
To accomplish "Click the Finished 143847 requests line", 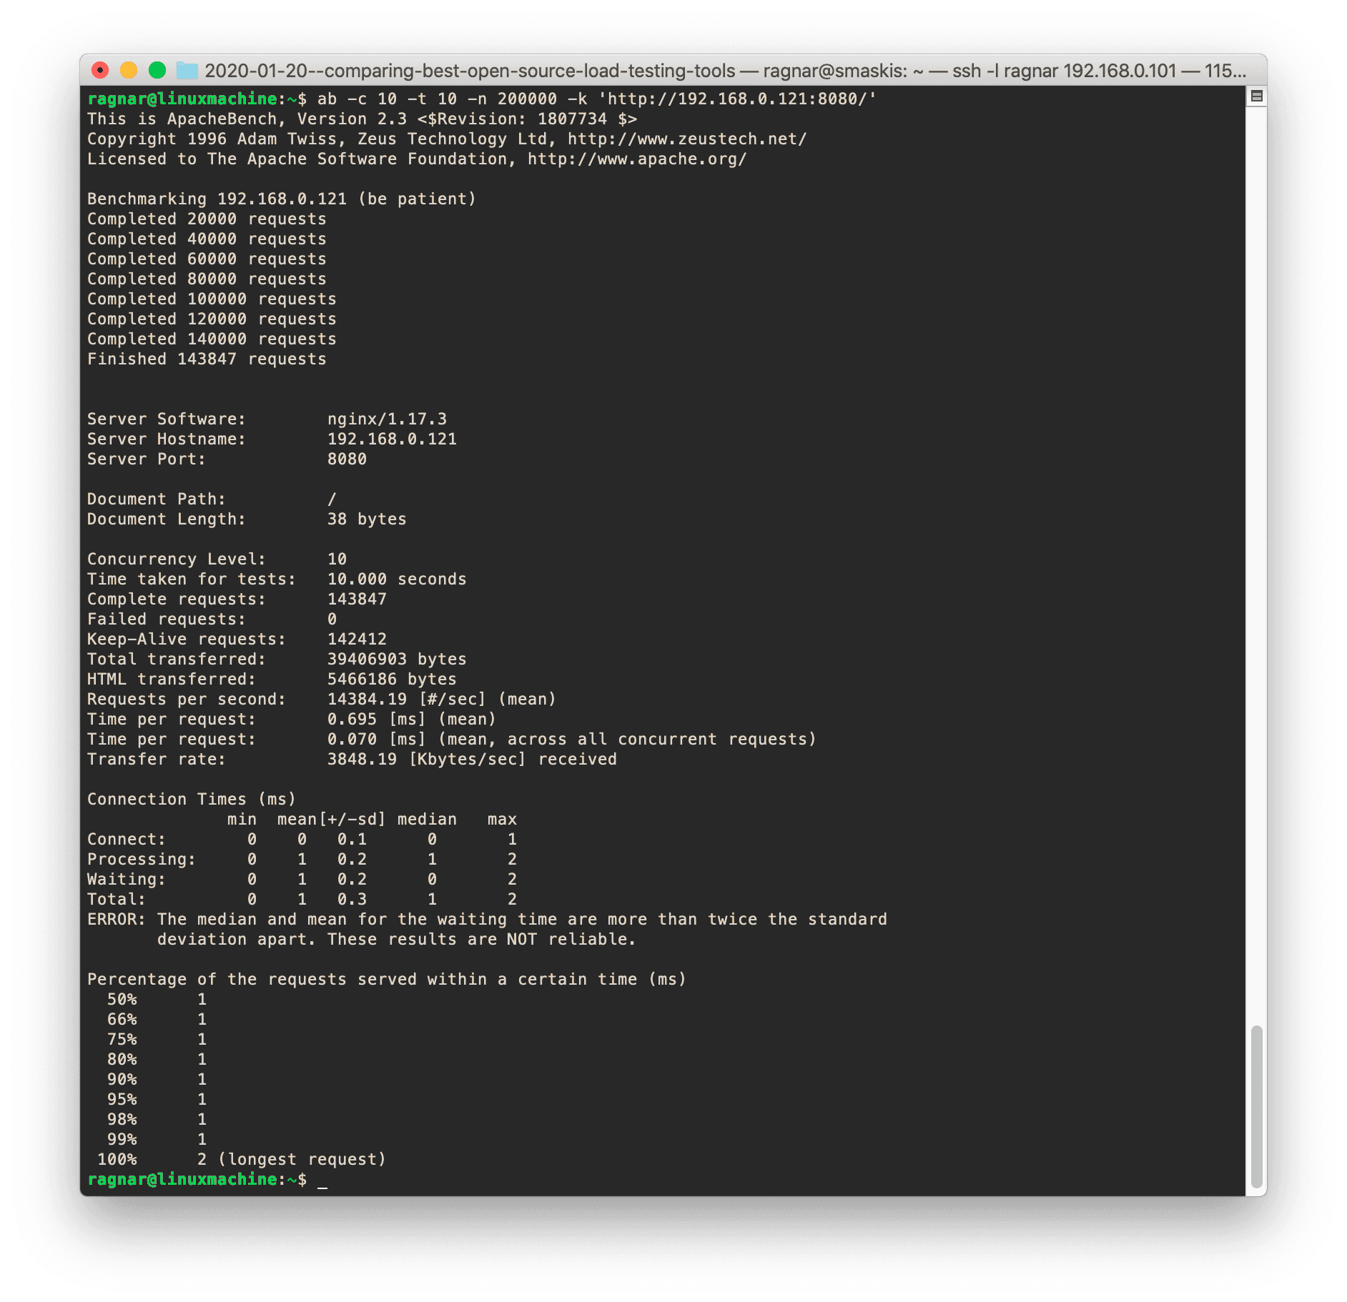I will [x=207, y=359].
